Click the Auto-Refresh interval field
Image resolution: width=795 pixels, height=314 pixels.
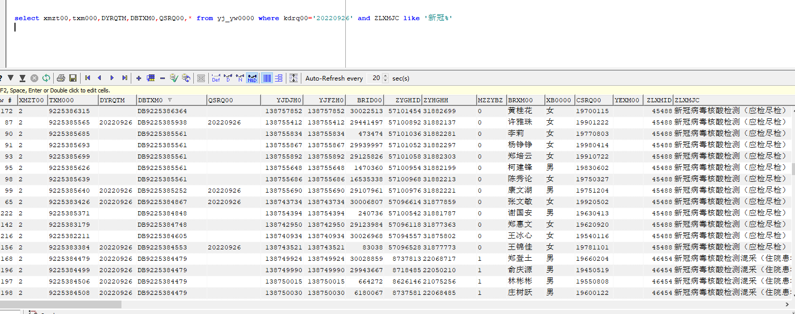[374, 78]
